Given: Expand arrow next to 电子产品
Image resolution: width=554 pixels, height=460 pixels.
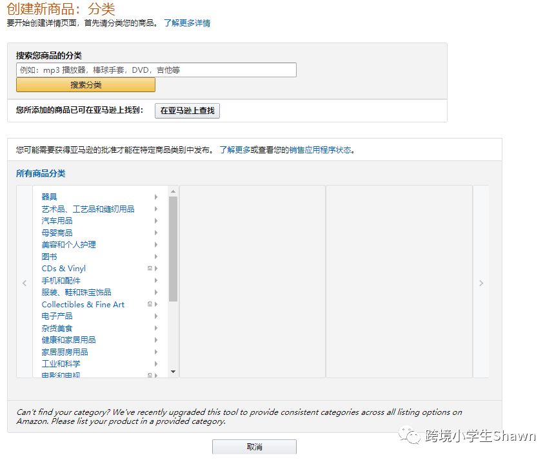Looking at the screenshot, I should pos(156,316).
